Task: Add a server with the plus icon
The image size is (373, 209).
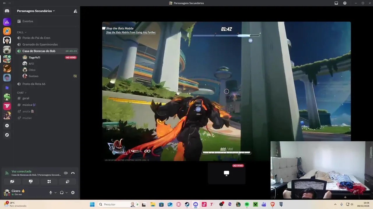Action: click(x=7, y=126)
